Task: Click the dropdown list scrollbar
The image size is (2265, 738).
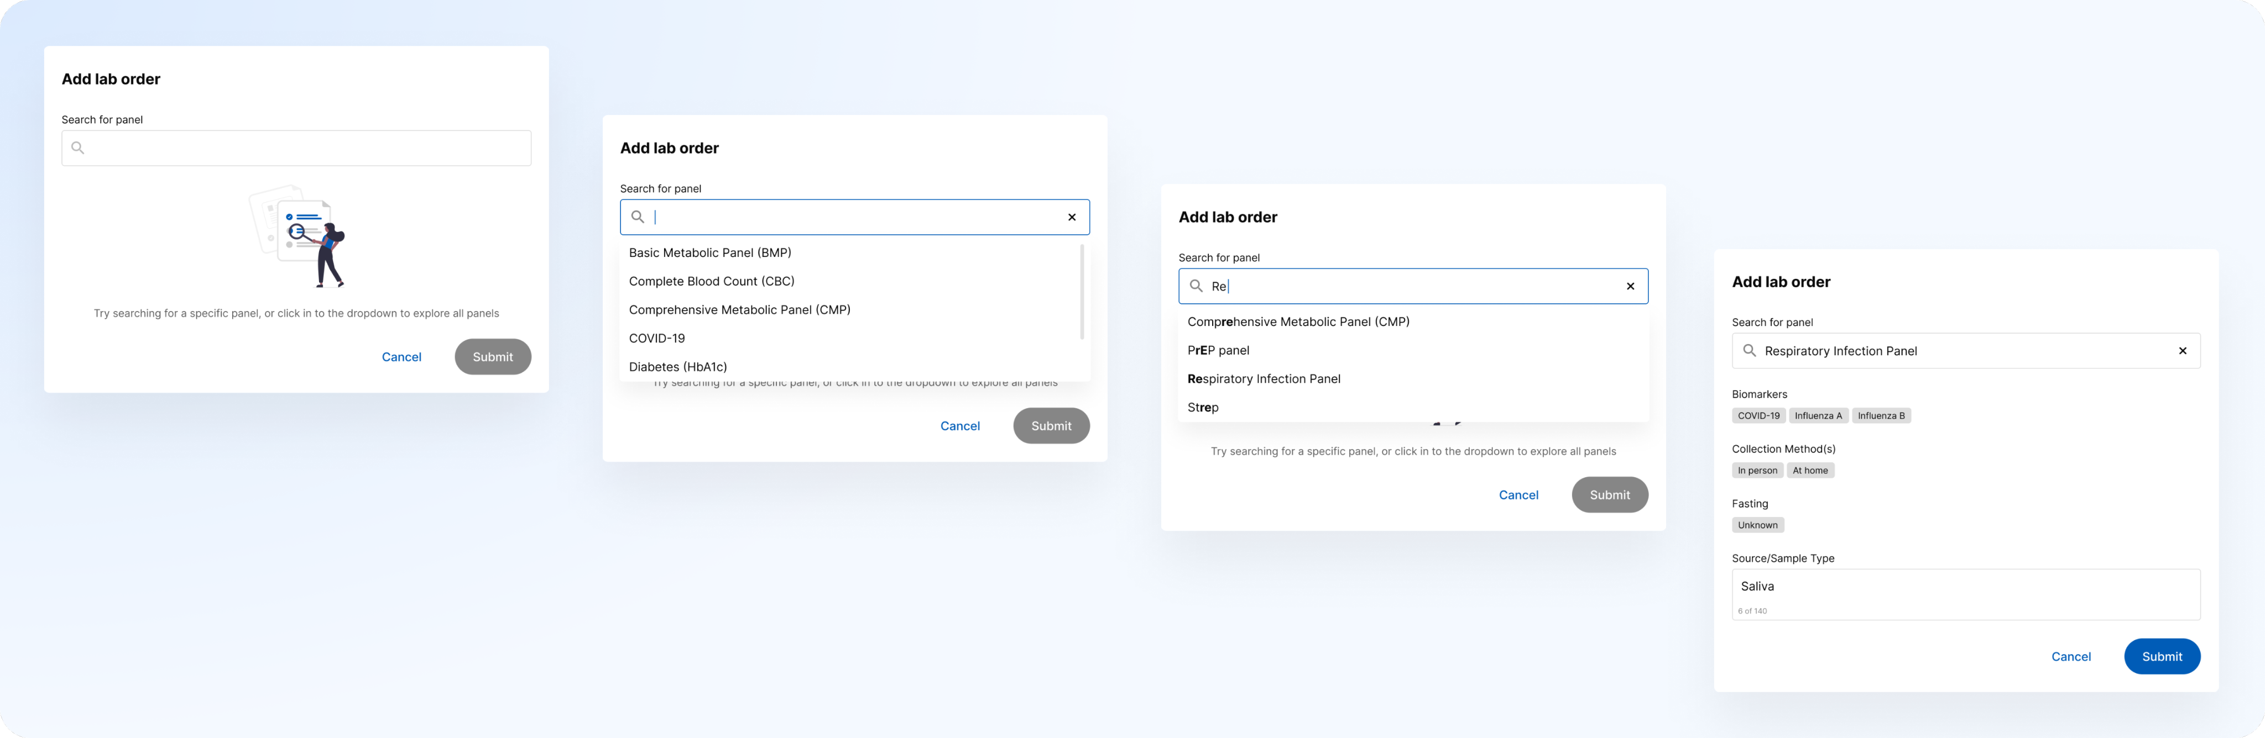Action: click(1082, 292)
